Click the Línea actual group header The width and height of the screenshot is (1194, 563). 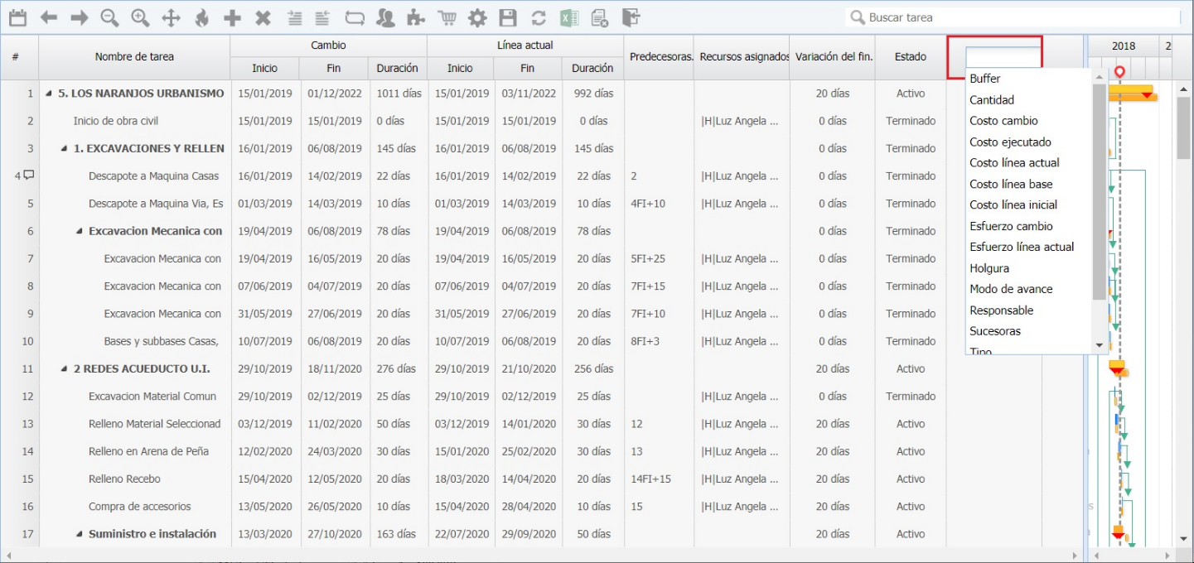524,46
